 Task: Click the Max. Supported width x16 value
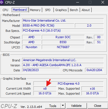click(x=93, y=89)
